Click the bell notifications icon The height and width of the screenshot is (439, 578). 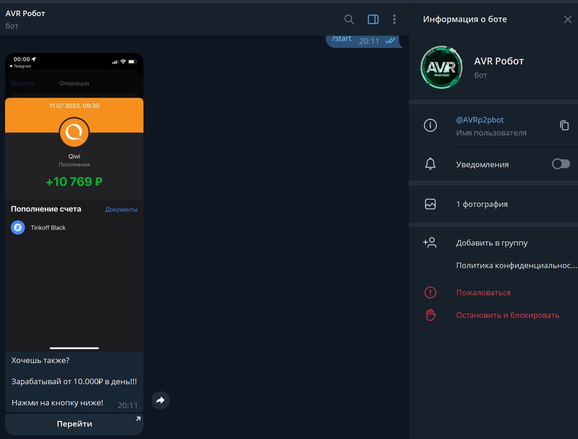pyautogui.click(x=430, y=164)
